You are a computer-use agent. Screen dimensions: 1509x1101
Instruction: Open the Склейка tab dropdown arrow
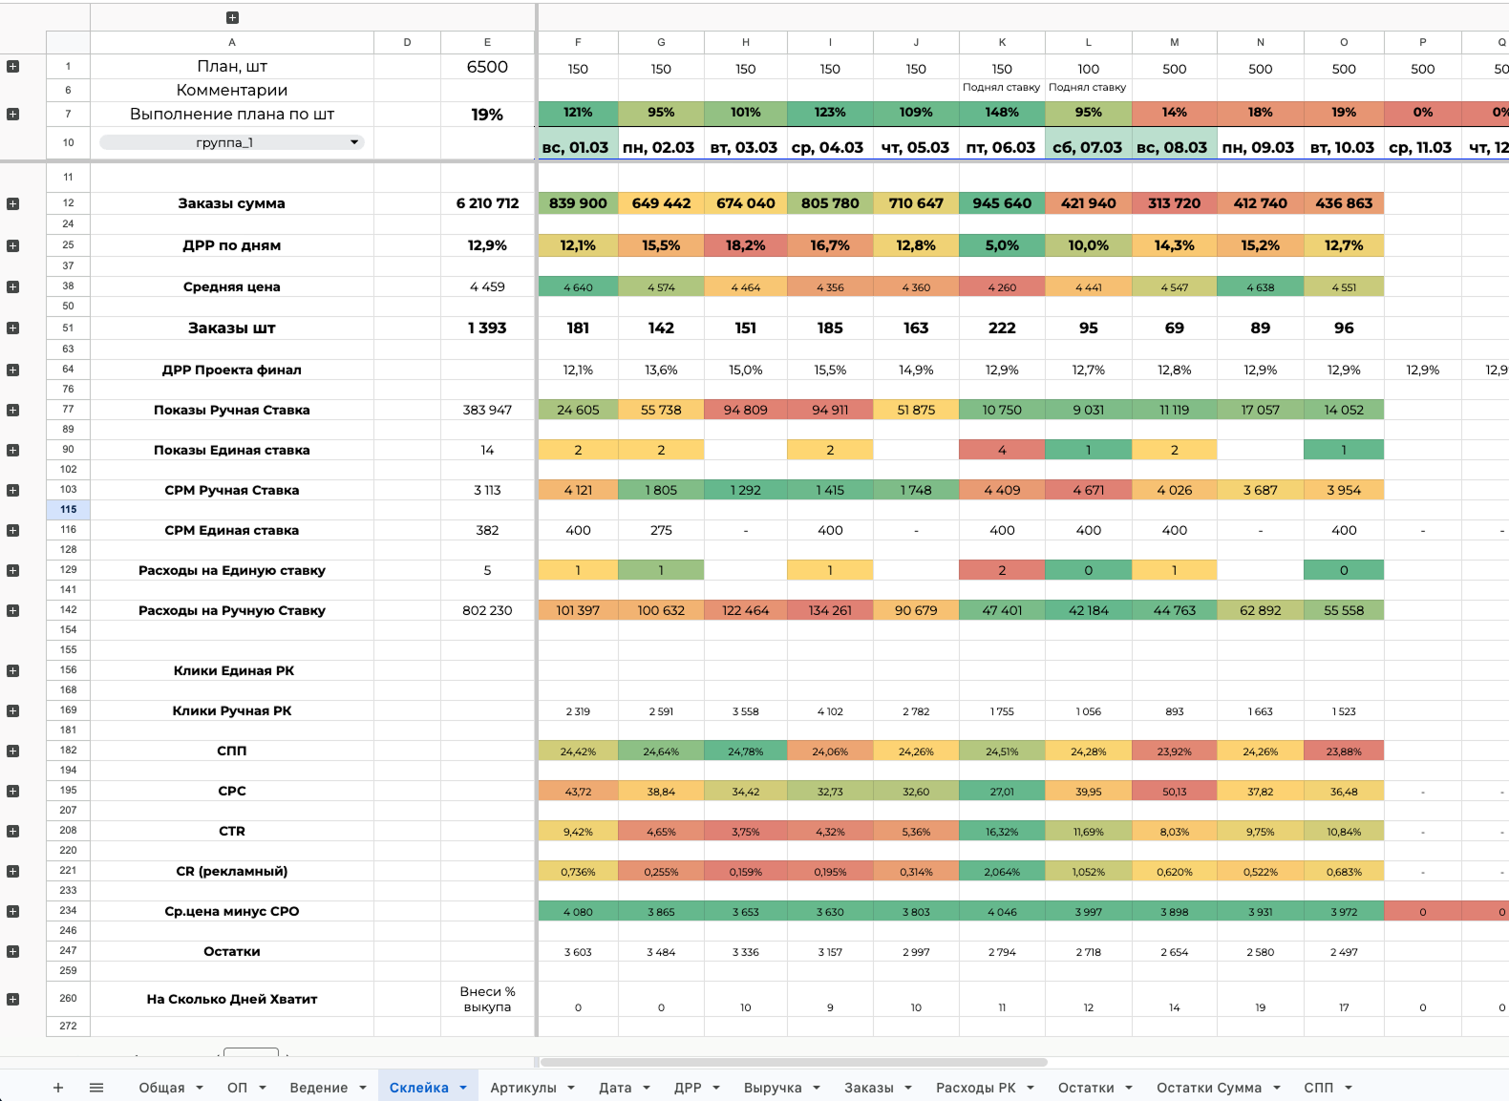(463, 1088)
